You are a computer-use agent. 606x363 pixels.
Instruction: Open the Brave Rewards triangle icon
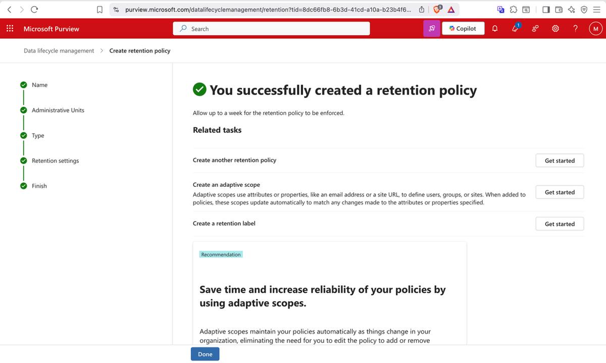(x=451, y=9)
